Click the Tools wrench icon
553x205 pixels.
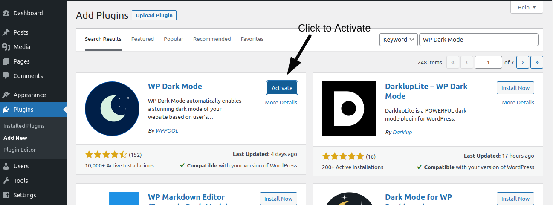click(6, 181)
